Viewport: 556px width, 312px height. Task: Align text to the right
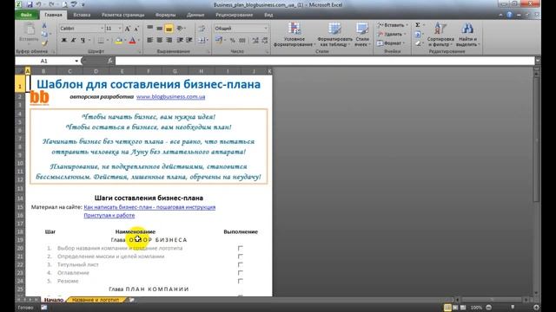[169, 41]
